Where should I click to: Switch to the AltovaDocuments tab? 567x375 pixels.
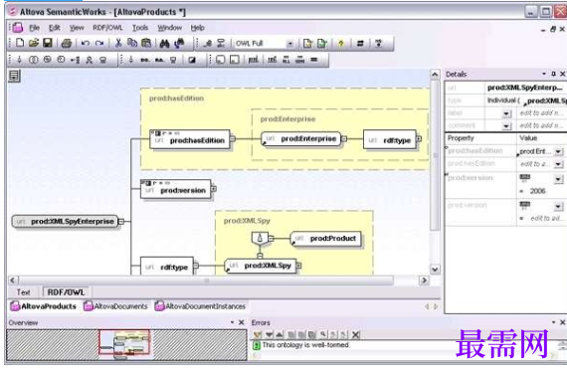pos(116,306)
